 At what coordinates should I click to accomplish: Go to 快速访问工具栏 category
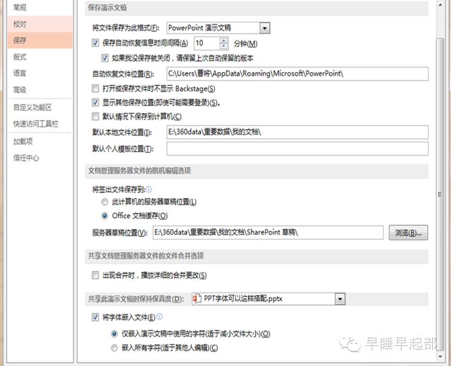[40, 124]
